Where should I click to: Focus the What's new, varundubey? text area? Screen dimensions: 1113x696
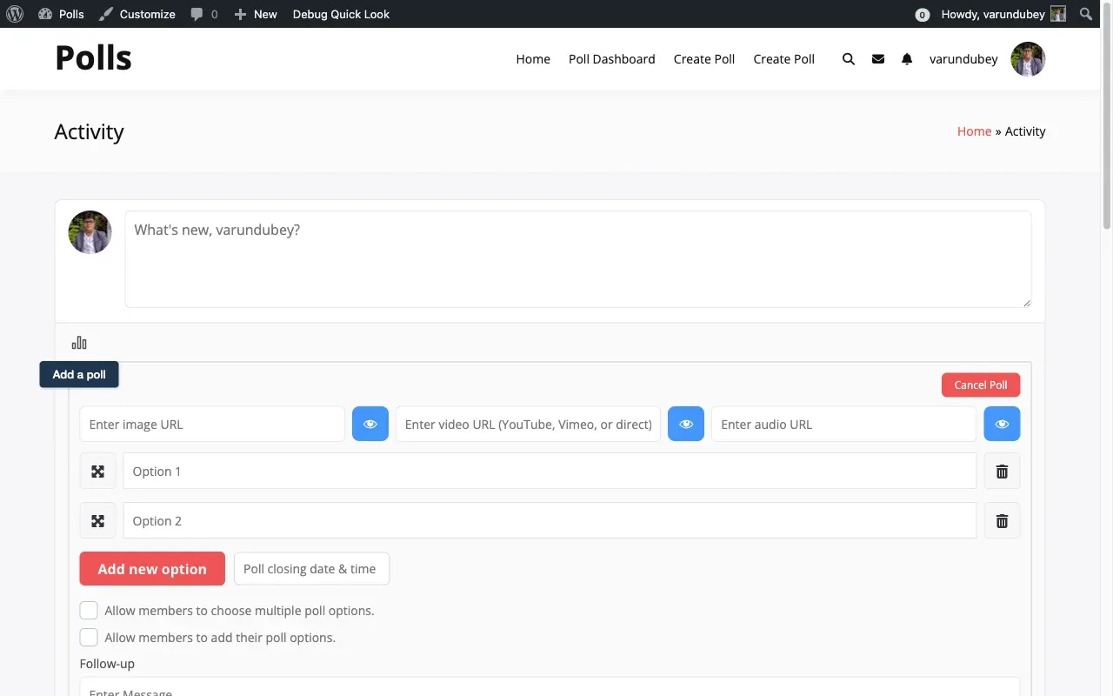point(578,259)
